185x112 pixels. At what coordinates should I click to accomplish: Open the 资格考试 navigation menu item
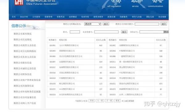(61, 17)
